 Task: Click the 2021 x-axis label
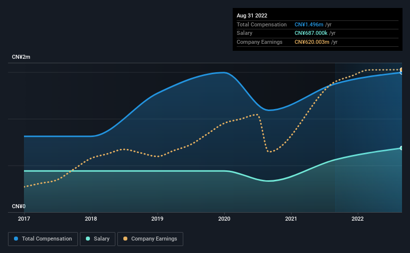(291, 219)
